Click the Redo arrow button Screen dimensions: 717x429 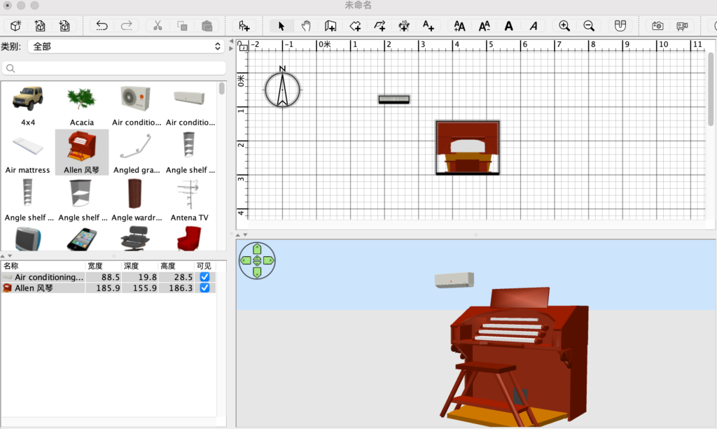[x=127, y=26]
